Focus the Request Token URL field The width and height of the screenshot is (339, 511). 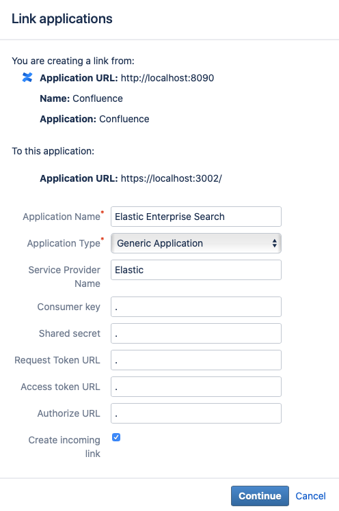pos(196,360)
